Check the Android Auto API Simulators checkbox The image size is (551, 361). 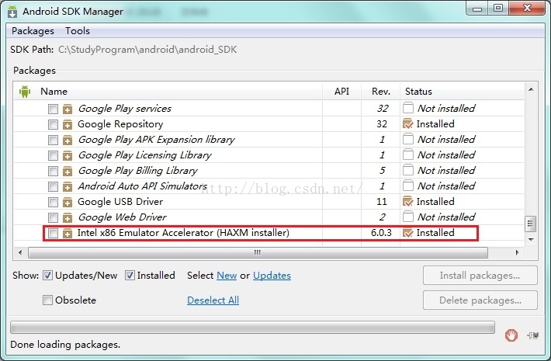53,186
